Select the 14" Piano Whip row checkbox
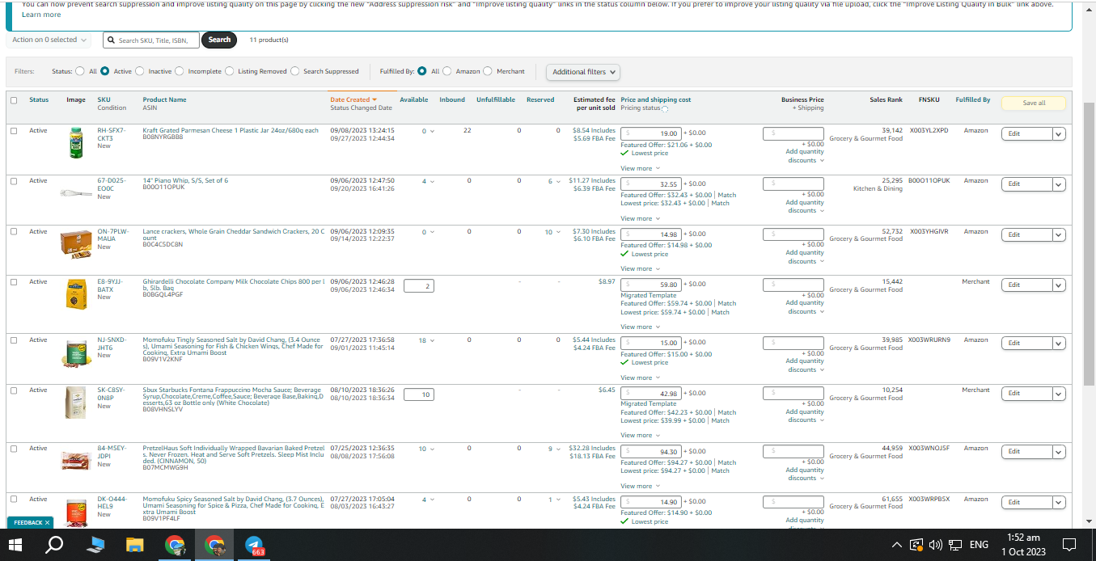 tap(14, 181)
